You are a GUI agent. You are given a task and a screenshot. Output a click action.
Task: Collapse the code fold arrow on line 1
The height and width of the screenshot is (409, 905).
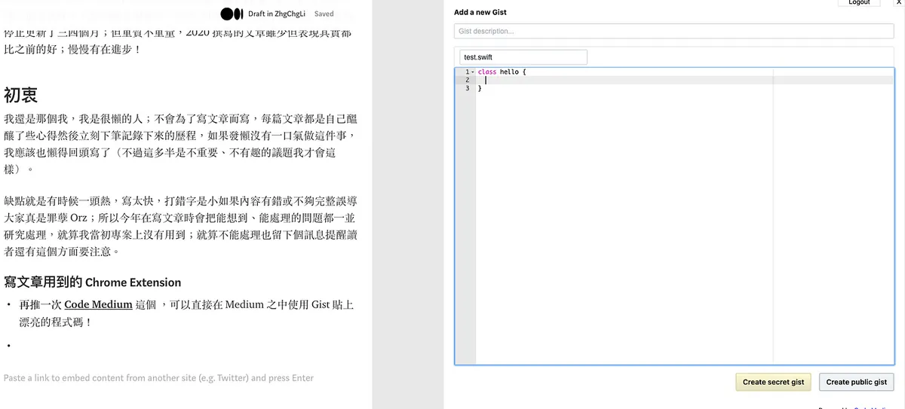pos(473,72)
